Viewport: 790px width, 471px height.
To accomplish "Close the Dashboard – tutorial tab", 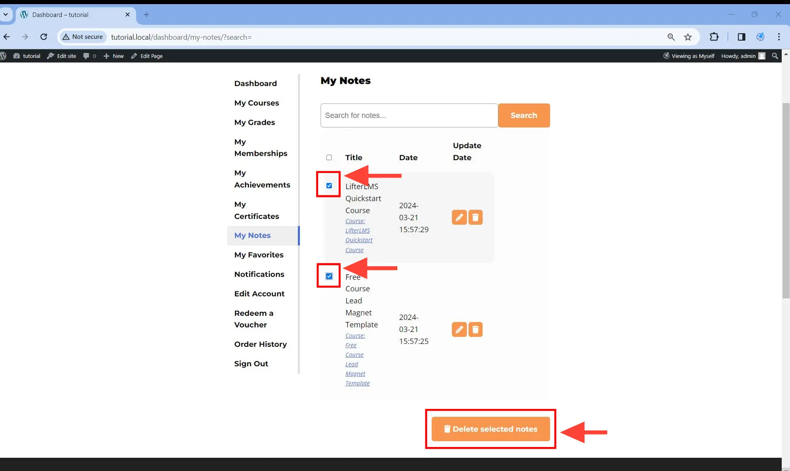I will (x=128, y=14).
